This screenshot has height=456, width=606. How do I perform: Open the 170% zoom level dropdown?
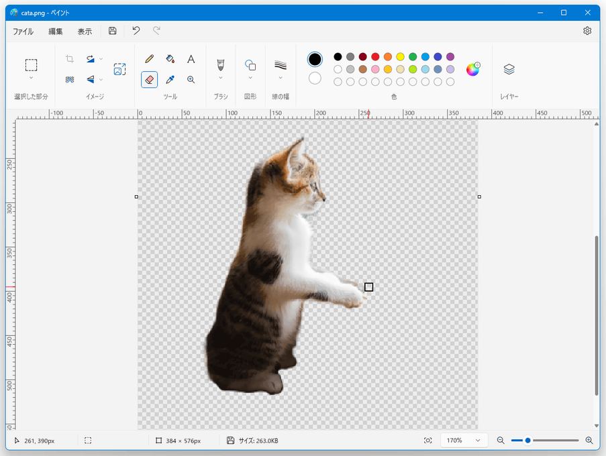tap(464, 441)
